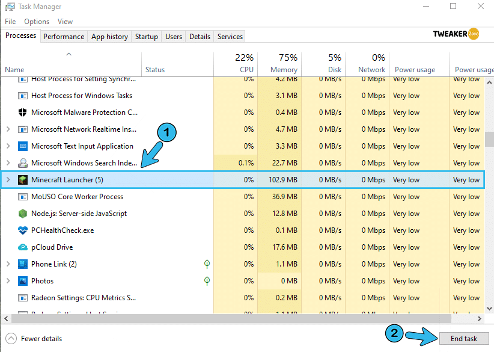Screen dimensions: 494x352
Task: Click the Photos suspended leaf status icon
Action: [207, 280]
